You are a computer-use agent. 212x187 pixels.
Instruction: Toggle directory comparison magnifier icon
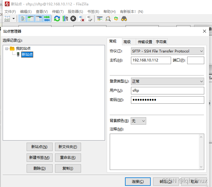(x=108, y=19)
